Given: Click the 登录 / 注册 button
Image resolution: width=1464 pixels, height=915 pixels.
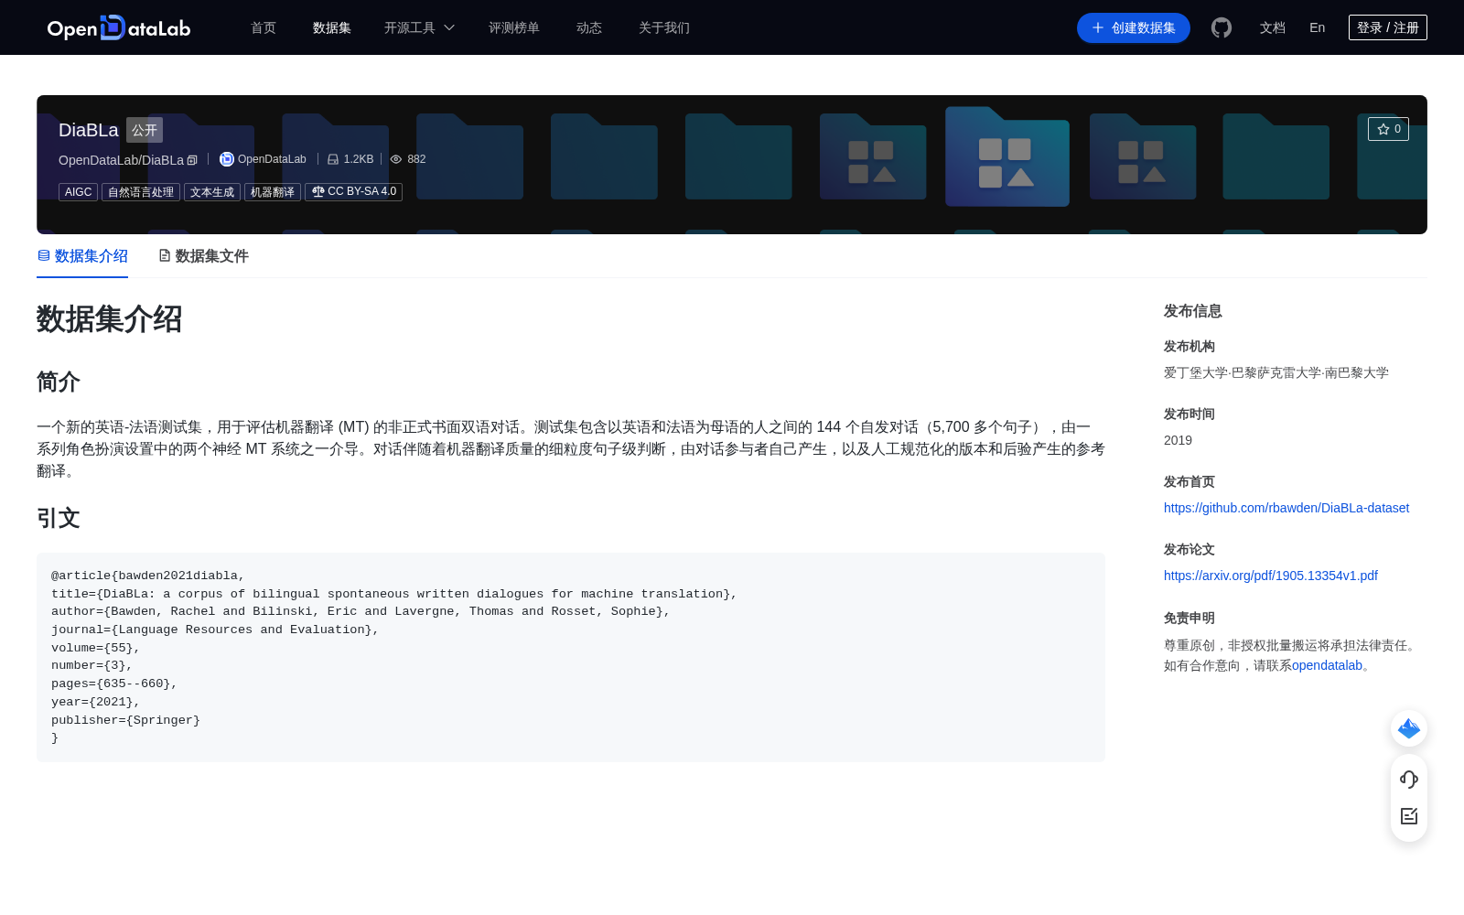Looking at the screenshot, I should [1388, 27].
